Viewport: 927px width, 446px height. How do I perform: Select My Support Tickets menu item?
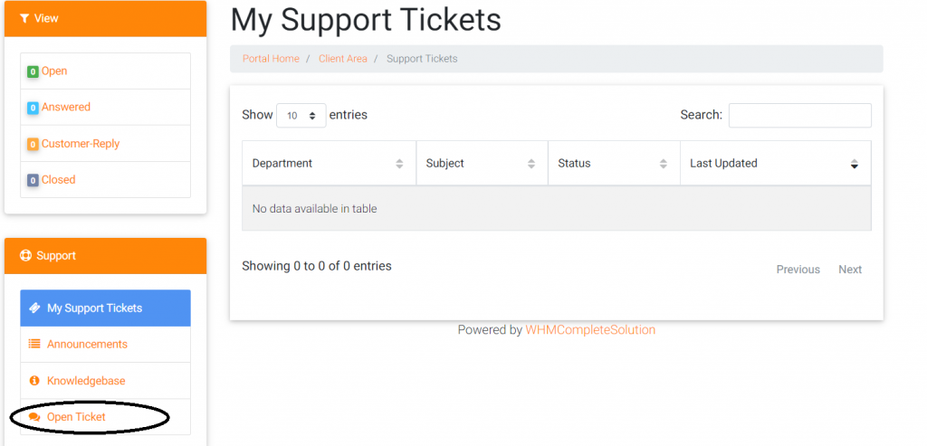coord(94,308)
